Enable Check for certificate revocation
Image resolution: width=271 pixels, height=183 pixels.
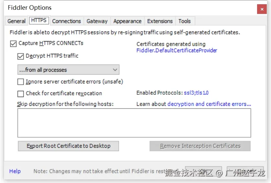point(21,94)
